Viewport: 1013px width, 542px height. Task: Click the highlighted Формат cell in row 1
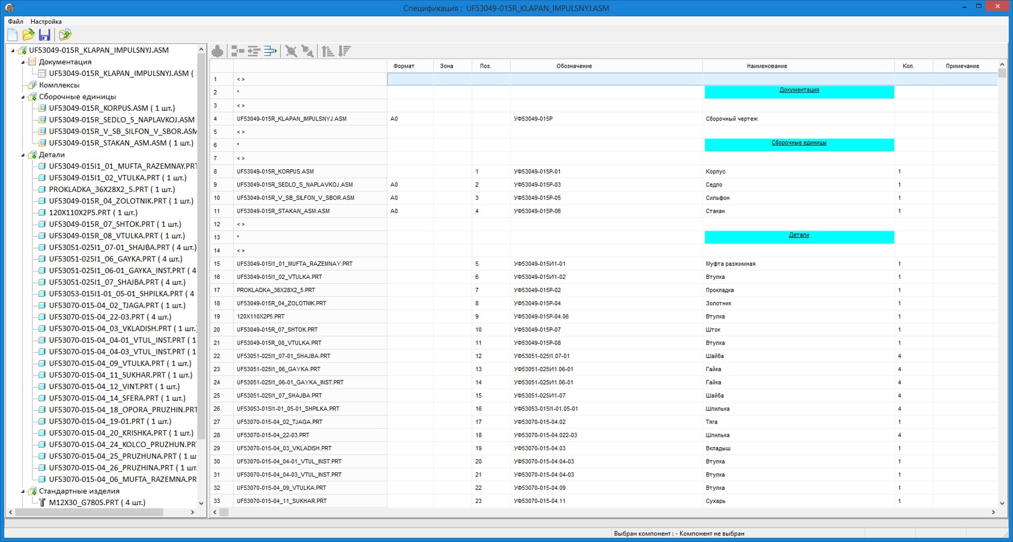pyautogui.click(x=410, y=79)
